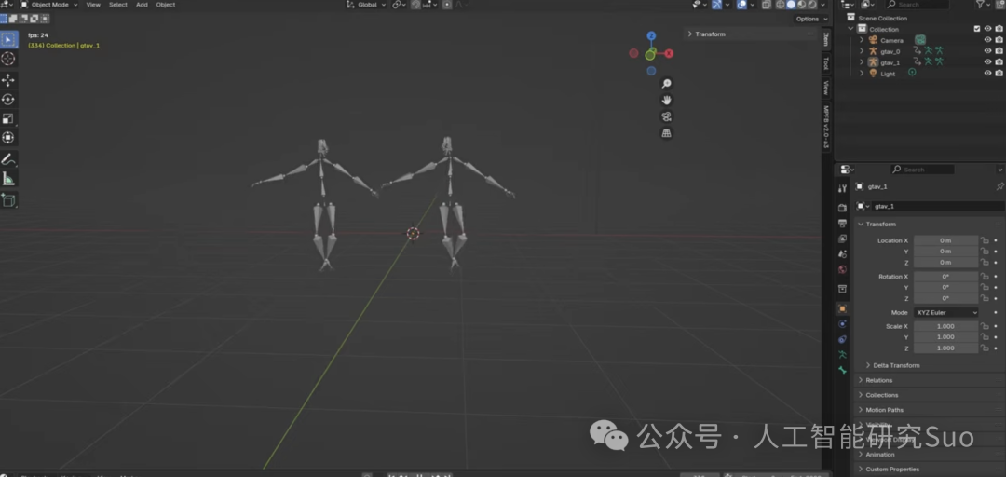Choose the Move tool
The height and width of the screenshot is (477, 1006).
8,80
